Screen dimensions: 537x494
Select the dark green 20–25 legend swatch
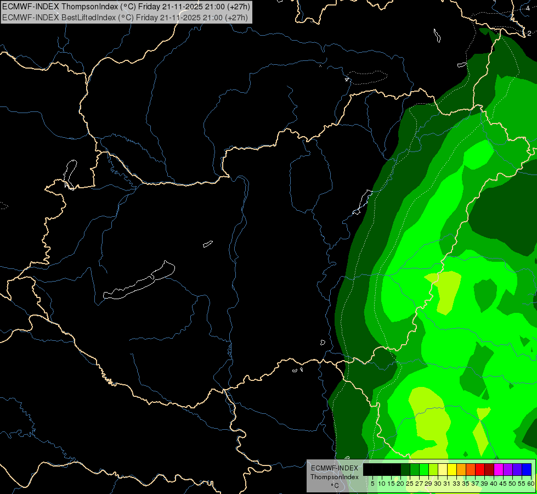[x=405, y=469]
